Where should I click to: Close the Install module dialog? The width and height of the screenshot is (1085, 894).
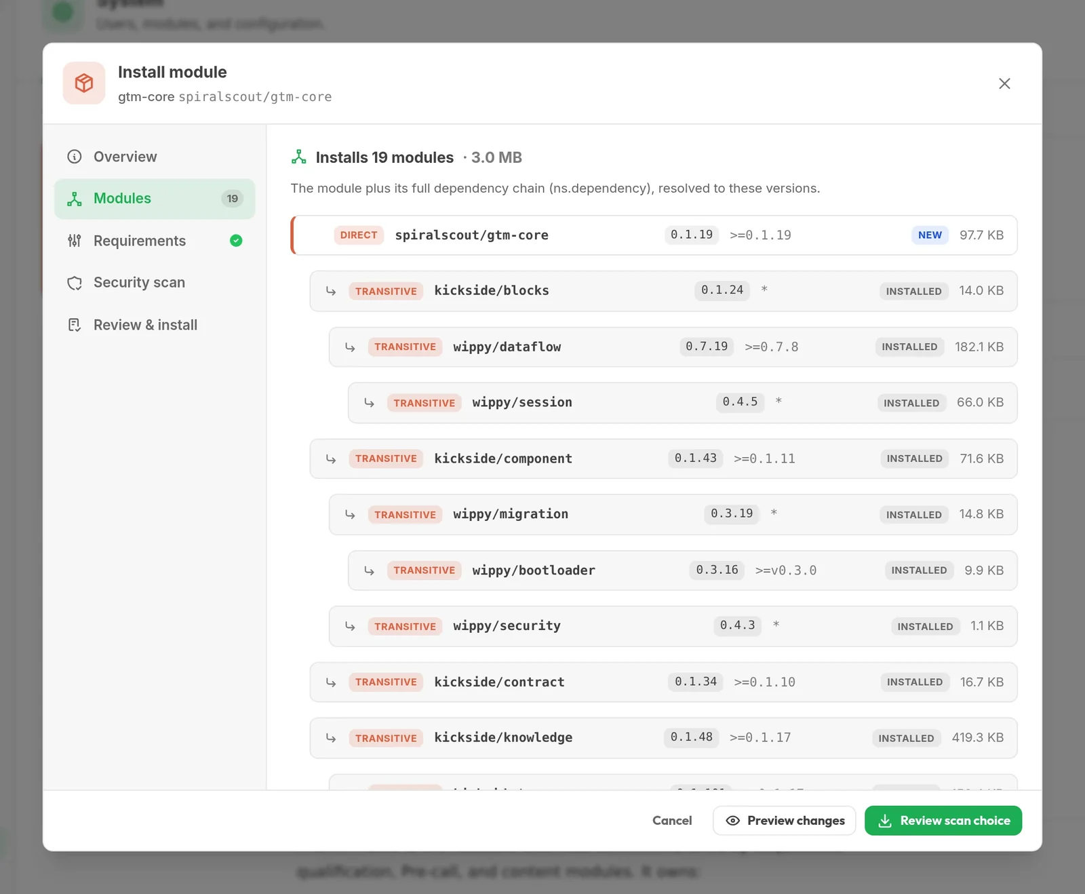1004,83
